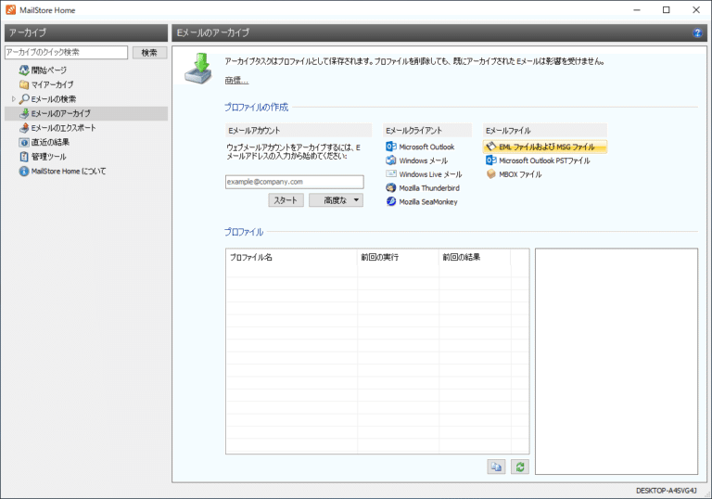This screenshot has height=499, width=712.
Task: Select MailStore Home について entry
Action: click(x=69, y=172)
